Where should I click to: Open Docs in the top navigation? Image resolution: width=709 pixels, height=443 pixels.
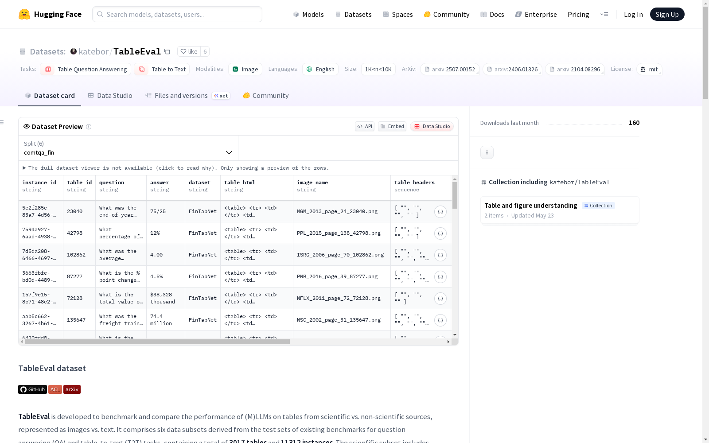tap(492, 14)
